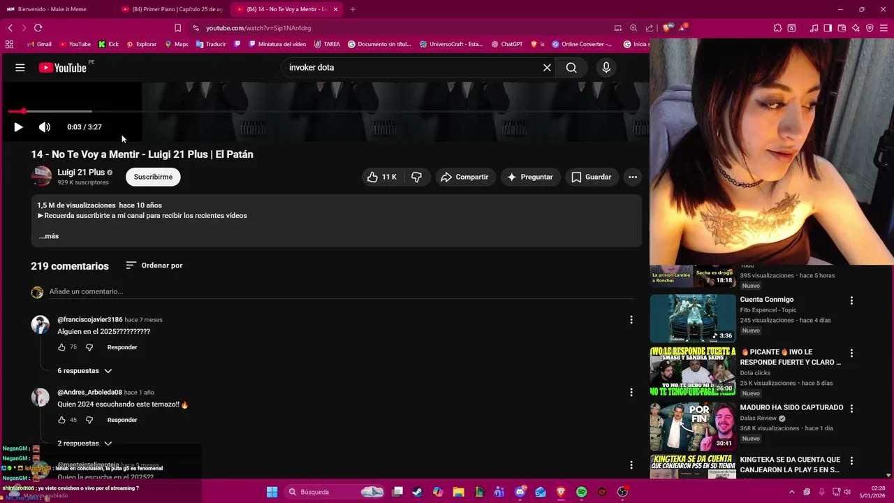Dislike the 'Quien 2024 escuchando' comment
894x503 pixels.
(x=89, y=420)
